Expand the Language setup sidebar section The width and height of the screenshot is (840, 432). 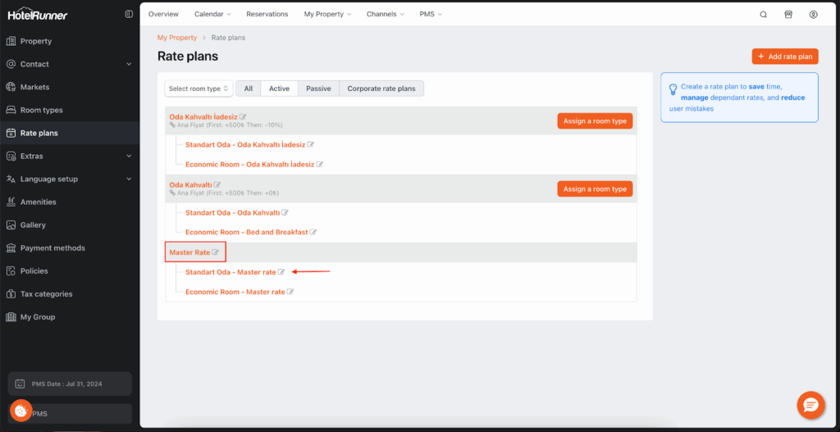point(129,179)
